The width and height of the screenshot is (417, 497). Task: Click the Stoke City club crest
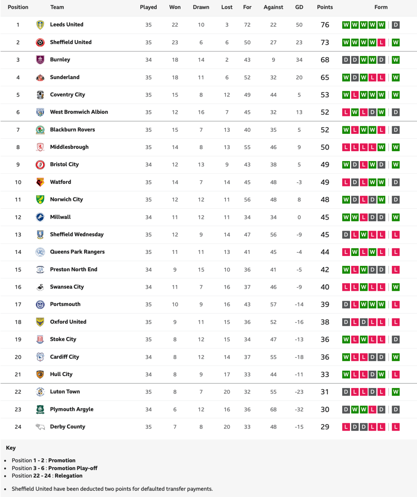pyautogui.click(x=40, y=339)
